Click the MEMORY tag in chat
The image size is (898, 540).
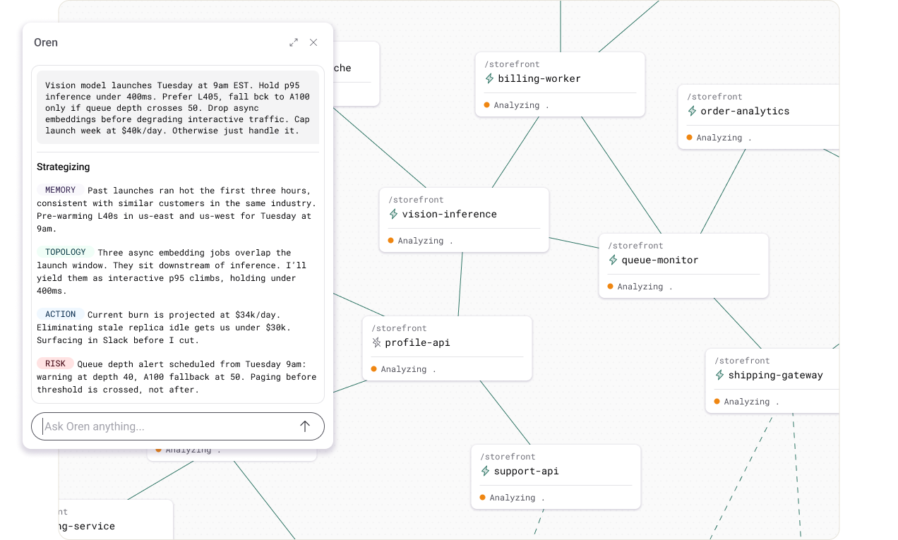[x=60, y=190]
